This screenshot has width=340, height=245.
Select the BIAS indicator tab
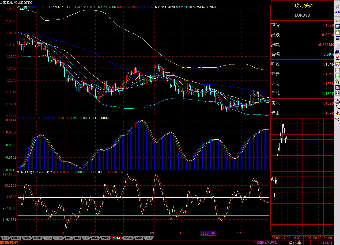pyautogui.click(x=27, y=238)
